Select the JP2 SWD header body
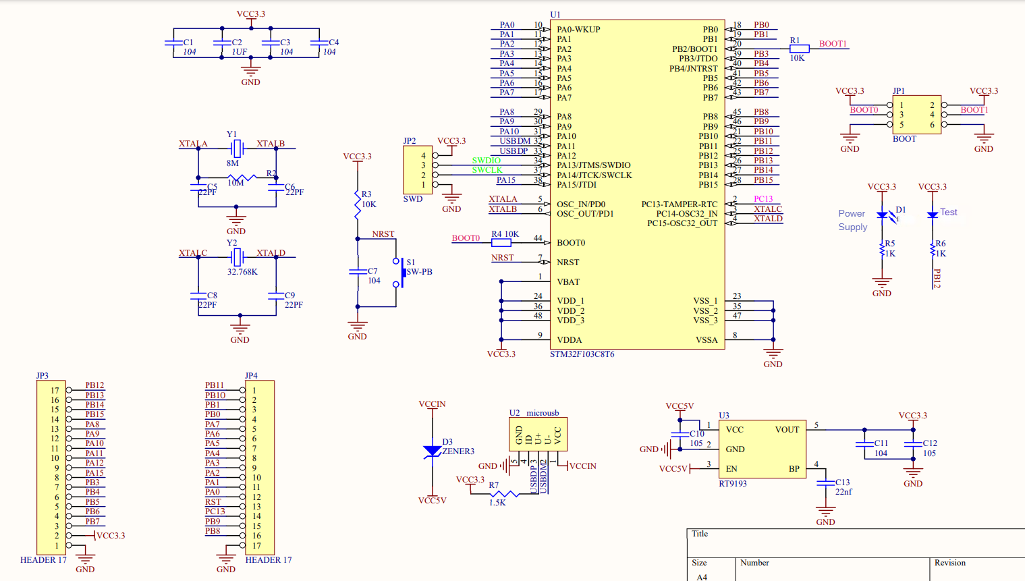The image size is (1025, 581). (418, 170)
